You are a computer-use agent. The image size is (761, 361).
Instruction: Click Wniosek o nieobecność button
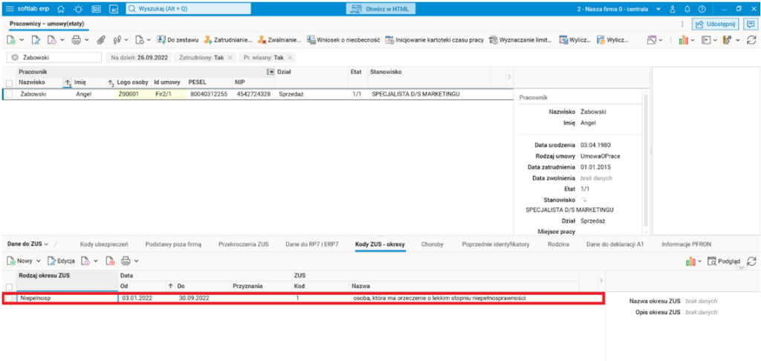pos(343,40)
